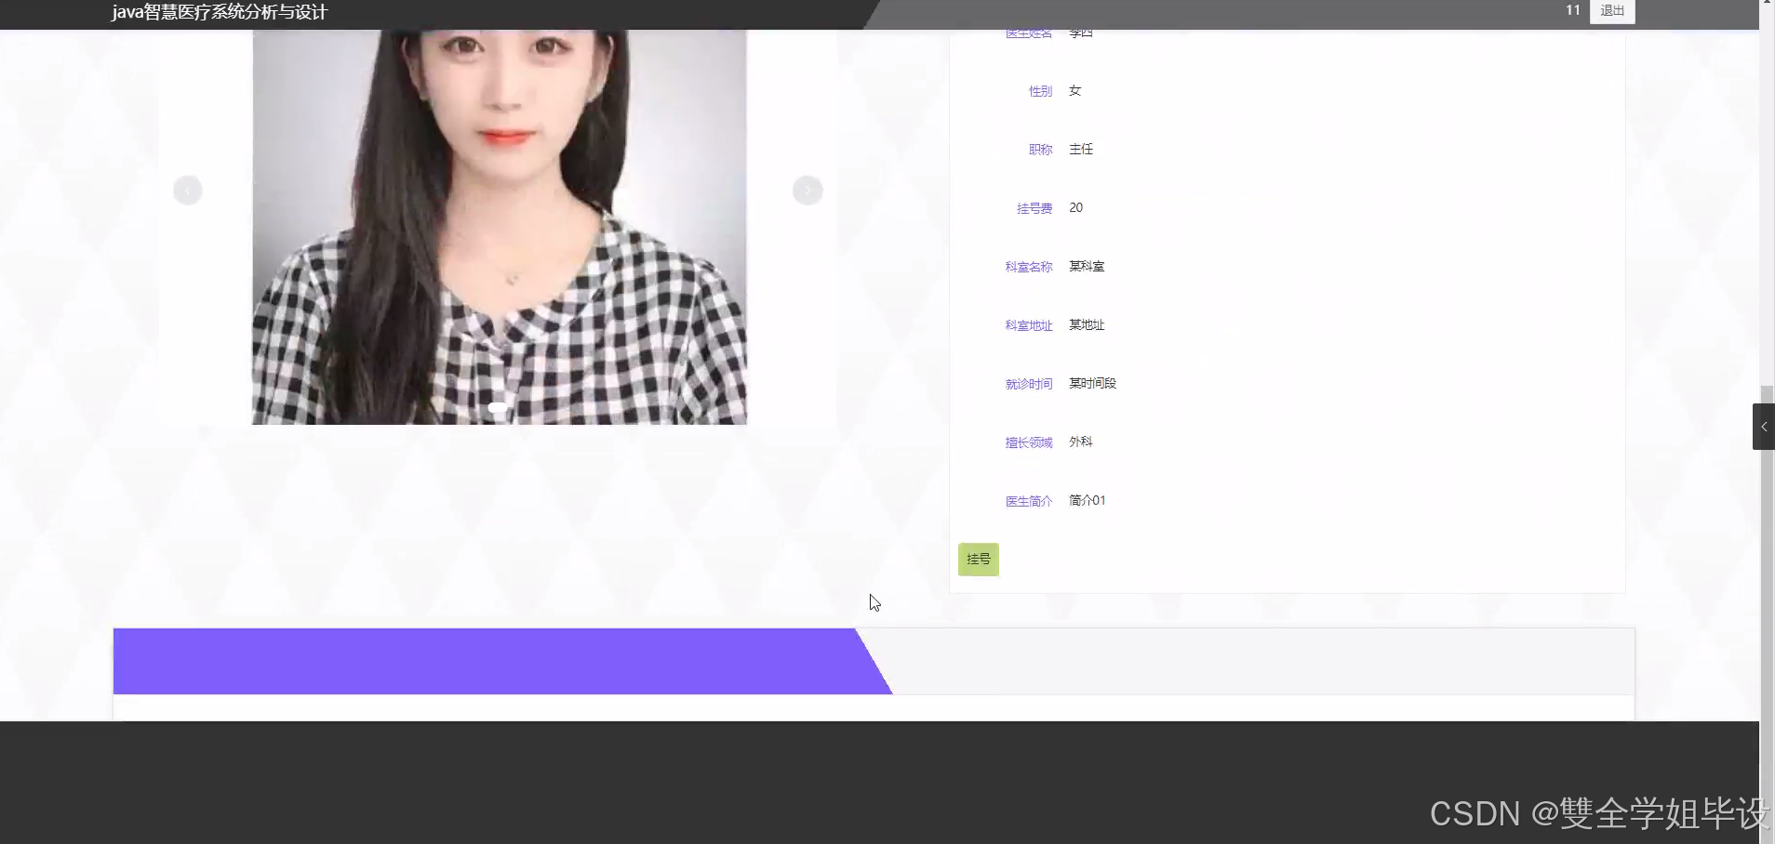The image size is (1775, 844).
Task: Click the carousel previous arrow
Action: (x=187, y=190)
